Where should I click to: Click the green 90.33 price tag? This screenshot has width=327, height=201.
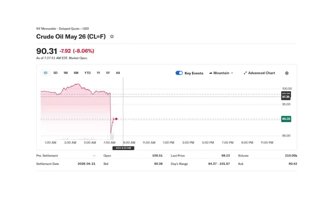point(286,119)
